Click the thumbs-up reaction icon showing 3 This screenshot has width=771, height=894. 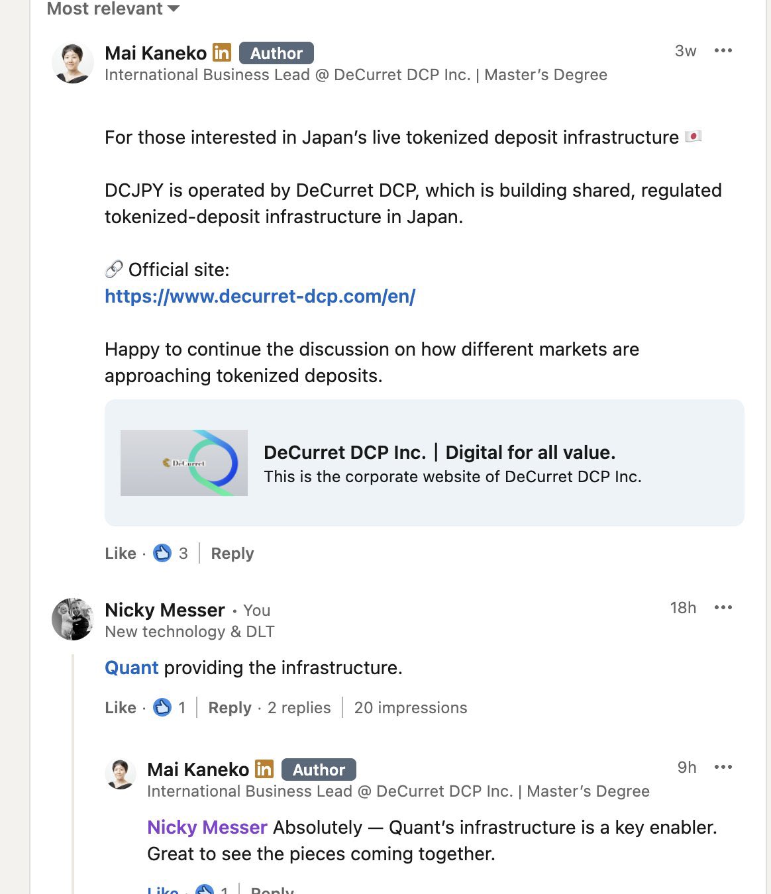click(162, 553)
